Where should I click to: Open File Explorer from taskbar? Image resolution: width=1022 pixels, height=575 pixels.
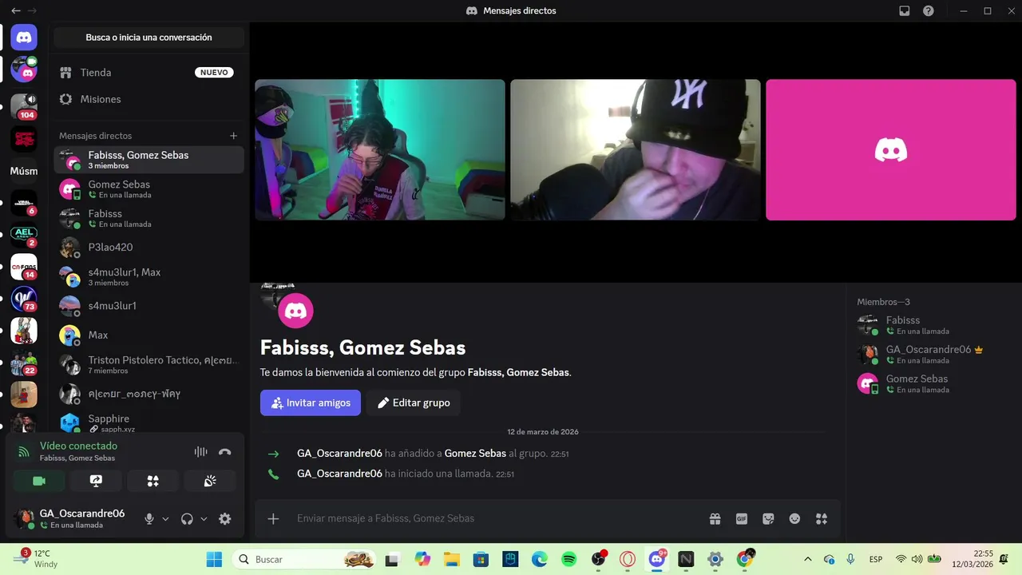tap(451, 559)
